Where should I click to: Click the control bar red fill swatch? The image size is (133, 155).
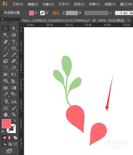[31, 13]
